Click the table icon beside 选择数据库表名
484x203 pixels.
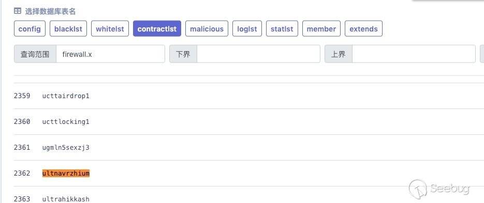point(18,11)
